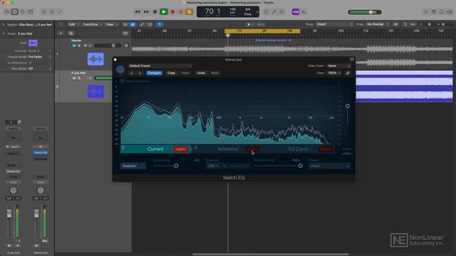Click the Rewind transport button
This screenshot has width=456, height=256.
click(138, 12)
